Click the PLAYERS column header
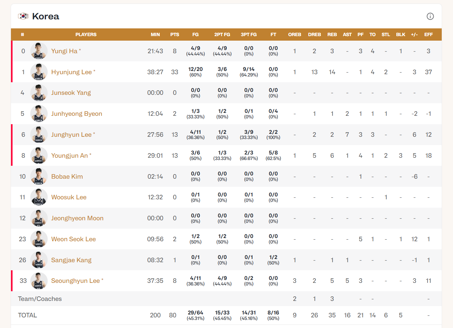The image size is (453, 328). (86, 35)
